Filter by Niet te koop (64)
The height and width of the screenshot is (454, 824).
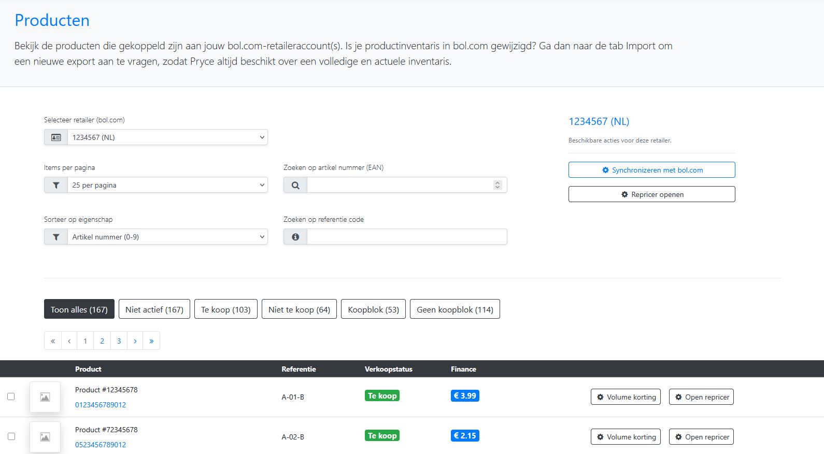tap(300, 309)
